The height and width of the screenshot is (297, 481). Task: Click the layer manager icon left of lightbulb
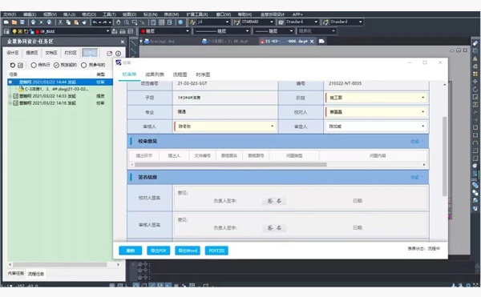(x=6, y=31)
